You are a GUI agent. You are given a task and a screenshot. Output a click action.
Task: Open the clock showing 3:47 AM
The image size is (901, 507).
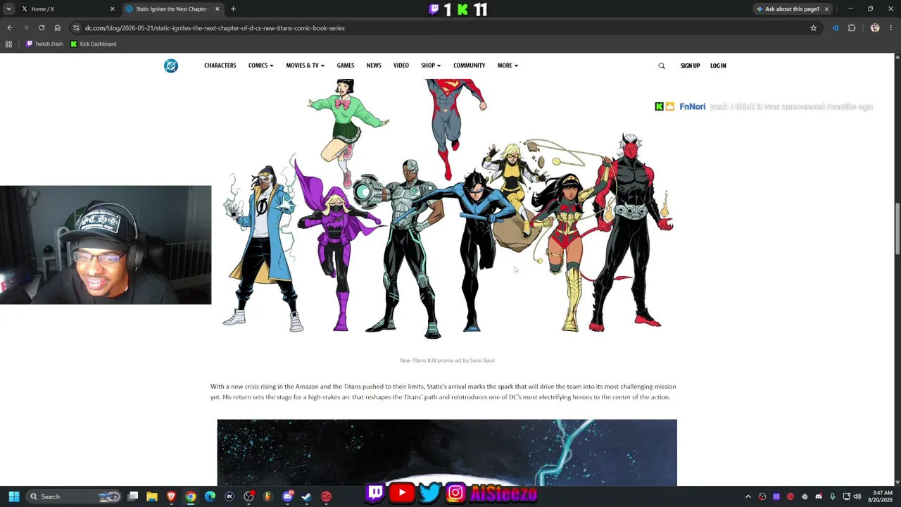881,496
